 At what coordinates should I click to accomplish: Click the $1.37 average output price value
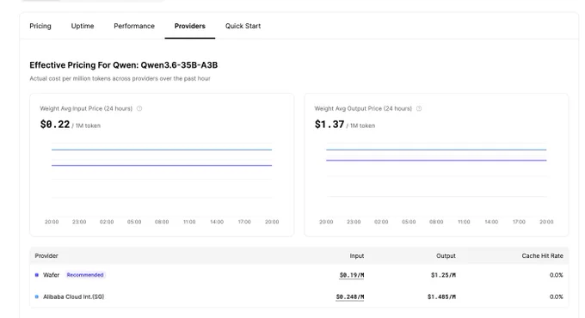329,124
